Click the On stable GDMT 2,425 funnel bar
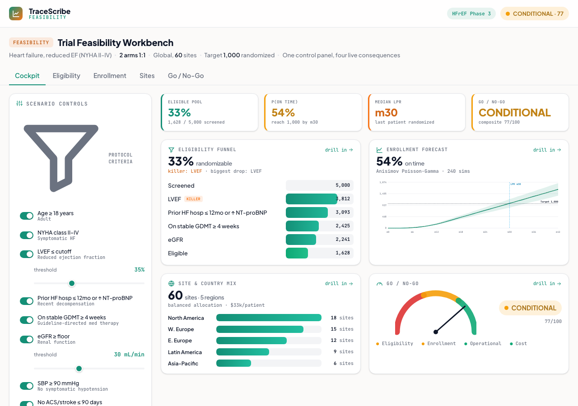 (x=303, y=226)
